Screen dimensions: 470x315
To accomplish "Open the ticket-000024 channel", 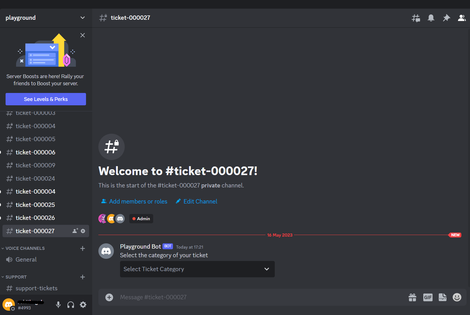I will pos(46,178).
